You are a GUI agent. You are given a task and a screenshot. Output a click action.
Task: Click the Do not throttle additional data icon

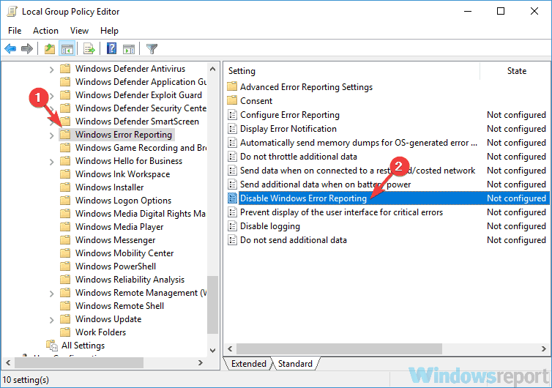(232, 157)
